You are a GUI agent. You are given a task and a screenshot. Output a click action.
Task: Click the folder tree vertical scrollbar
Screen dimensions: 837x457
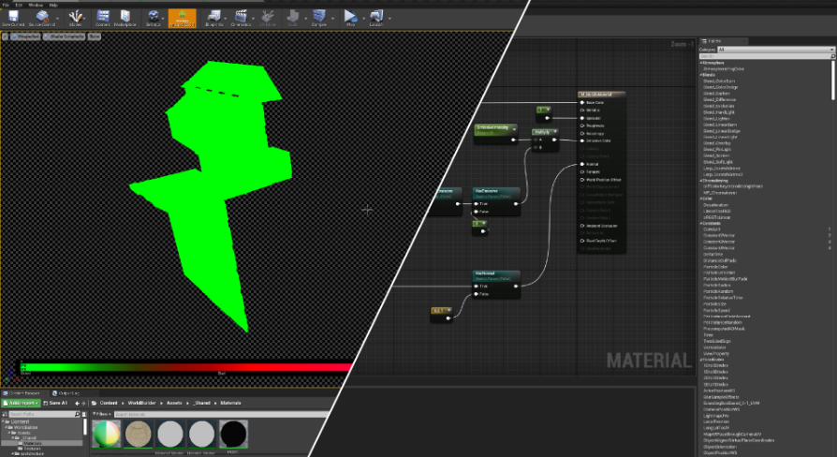[x=84, y=427]
